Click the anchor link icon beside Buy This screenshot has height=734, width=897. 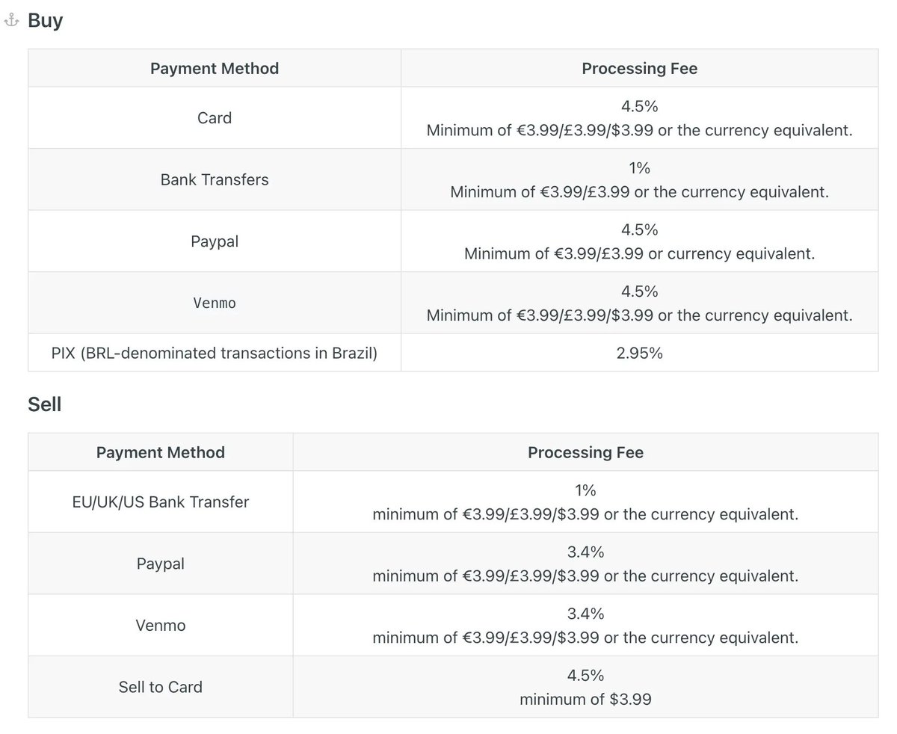11,21
